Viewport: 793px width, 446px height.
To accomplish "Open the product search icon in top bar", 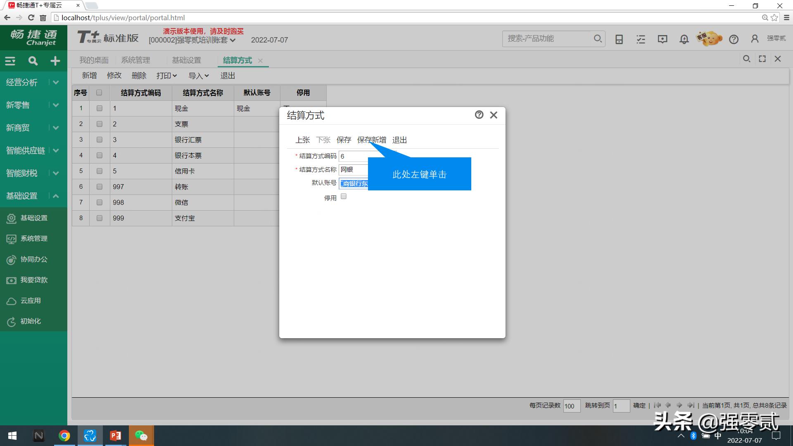I will point(598,38).
